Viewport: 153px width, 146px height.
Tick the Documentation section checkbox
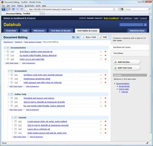[8, 48]
